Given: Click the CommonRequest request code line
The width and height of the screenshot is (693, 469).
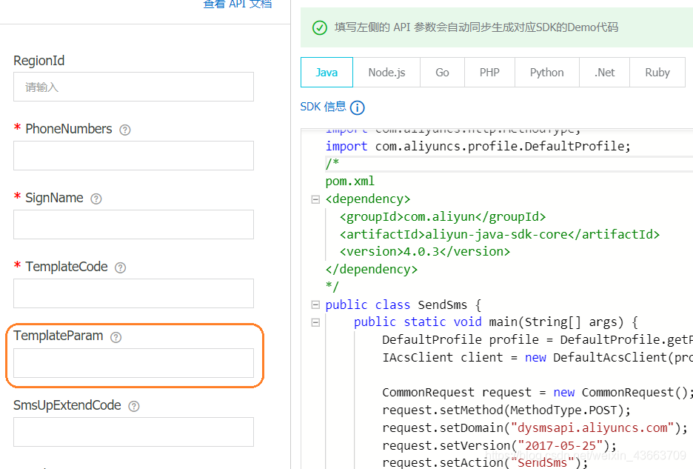Looking at the screenshot, I should point(538,393).
